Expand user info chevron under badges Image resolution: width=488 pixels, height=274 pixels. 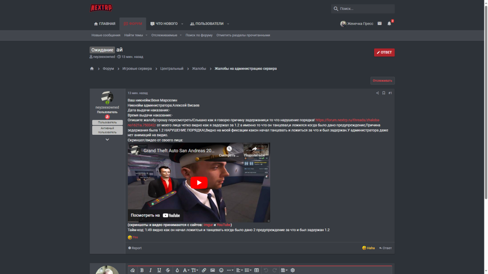point(107,140)
